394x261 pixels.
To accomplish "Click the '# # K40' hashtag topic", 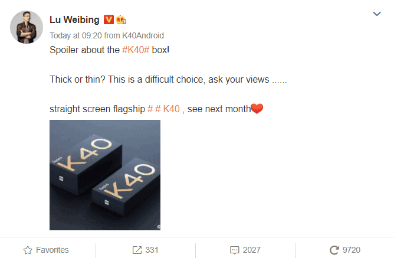I will pyautogui.click(x=163, y=109).
